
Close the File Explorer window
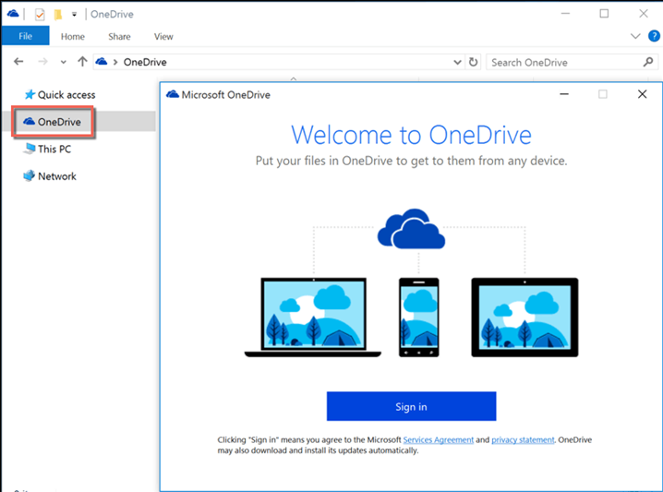click(x=644, y=14)
